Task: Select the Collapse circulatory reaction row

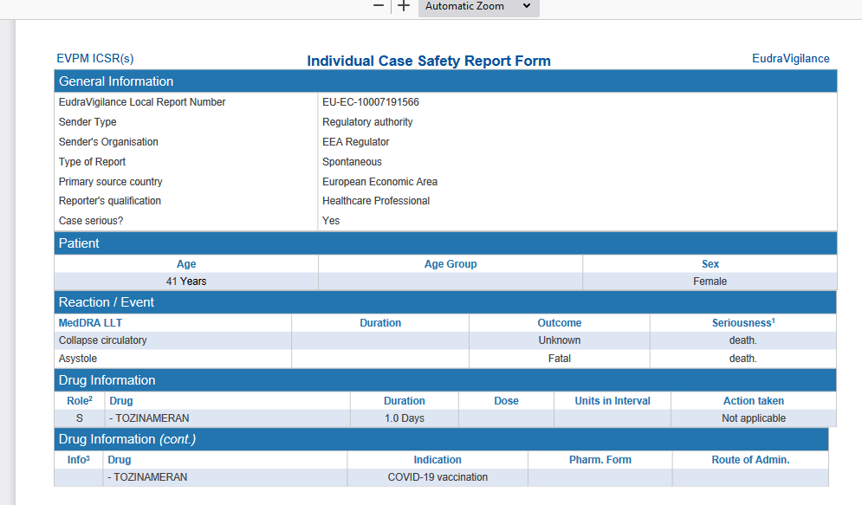Action: tap(102, 340)
